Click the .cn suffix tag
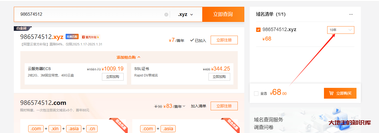379x133 pixels. pyautogui.click(x=92, y=129)
